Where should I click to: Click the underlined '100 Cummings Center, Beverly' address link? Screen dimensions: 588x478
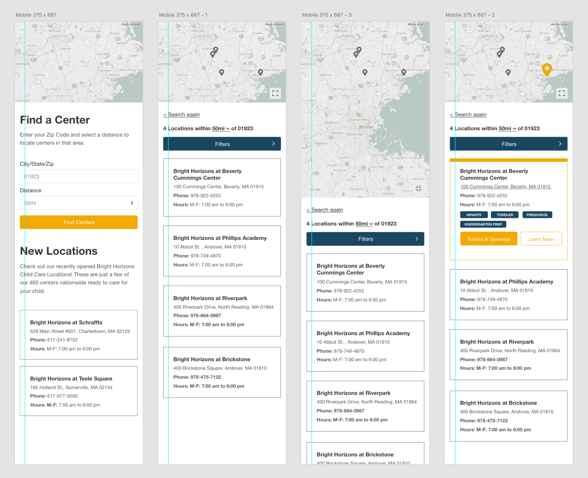coord(505,186)
